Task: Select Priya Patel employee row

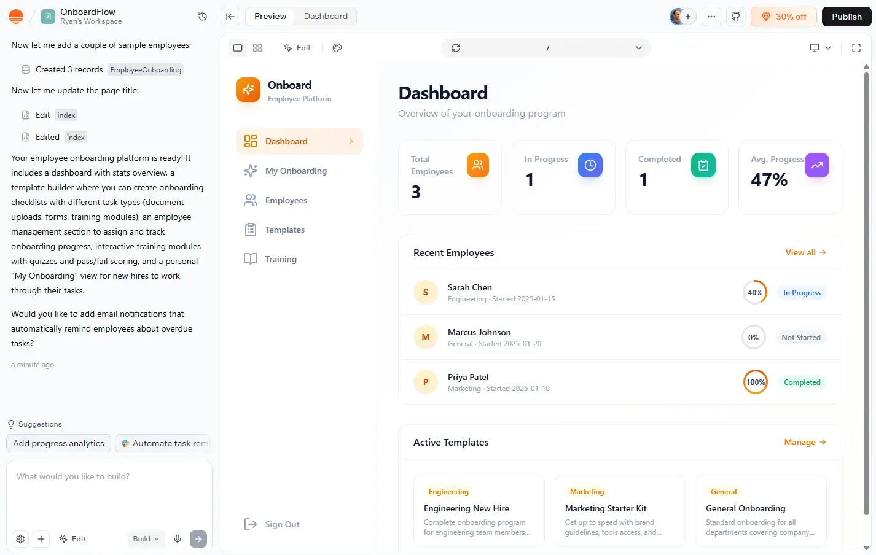Action: coord(620,382)
